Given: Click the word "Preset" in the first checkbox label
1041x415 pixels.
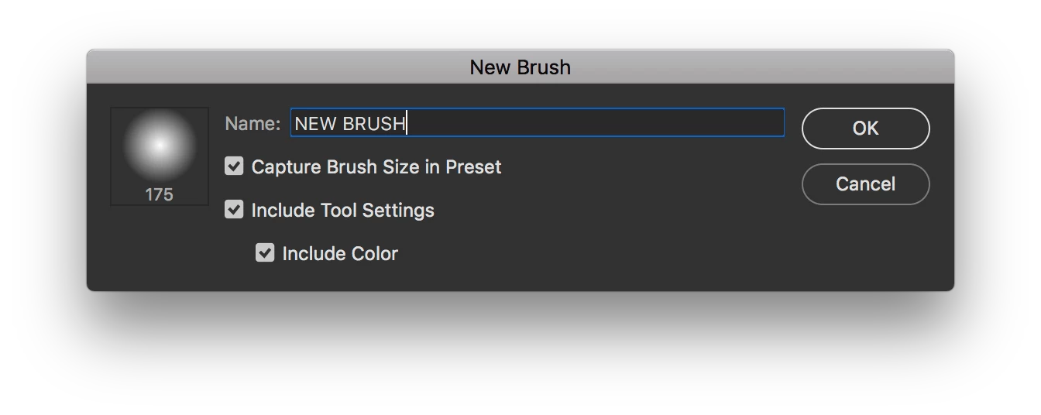Looking at the screenshot, I should coord(473,167).
